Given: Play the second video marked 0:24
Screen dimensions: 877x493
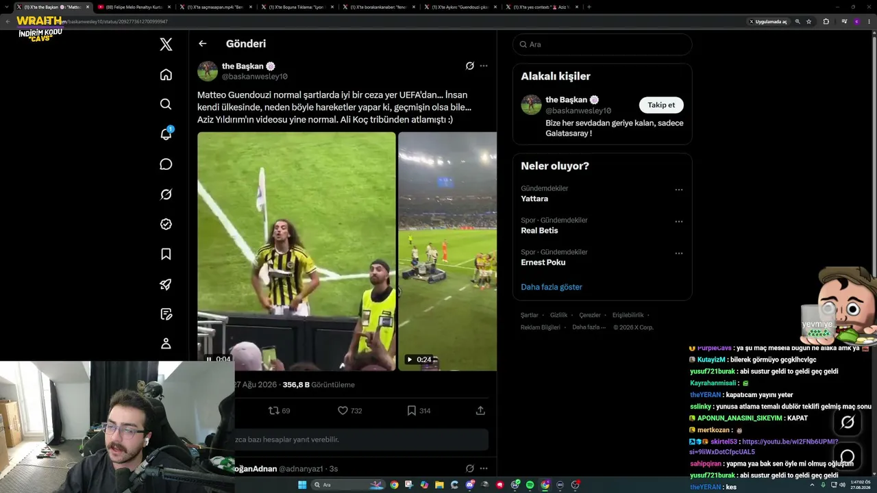Looking at the screenshot, I should 410,359.
